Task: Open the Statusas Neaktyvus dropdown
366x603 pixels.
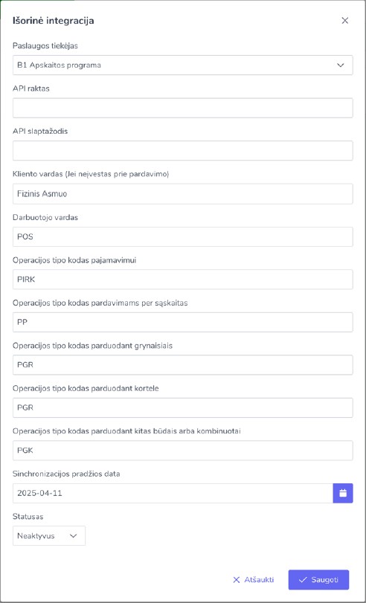Action: click(49, 535)
